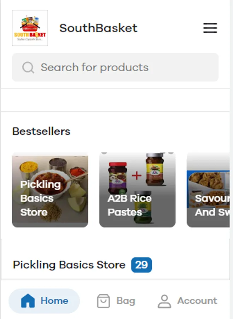Go to the Account tab label
The width and height of the screenshot is (233, 319).
(x=197, y=301)
